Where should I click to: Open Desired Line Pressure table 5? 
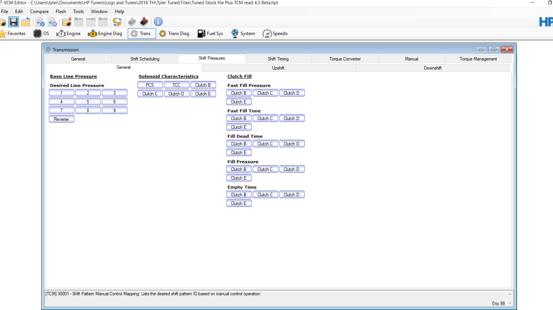pos(88,102)
